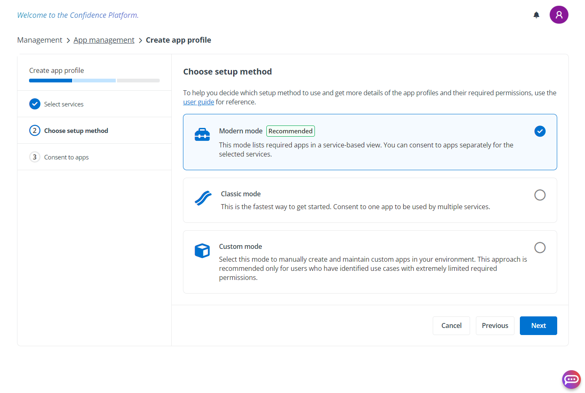The image size is (585, 393).
Task: Click the Select services completed checkmark icon
Action: [x=35, y=104]
